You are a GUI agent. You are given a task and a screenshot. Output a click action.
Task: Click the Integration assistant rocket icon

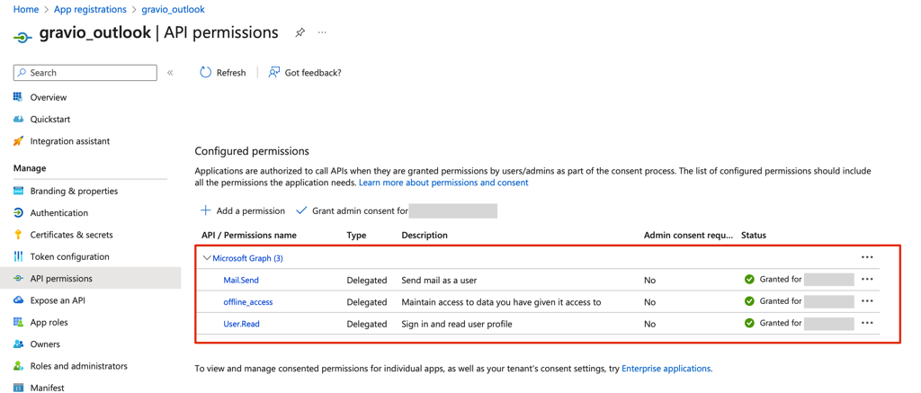[x=18, y=141]
